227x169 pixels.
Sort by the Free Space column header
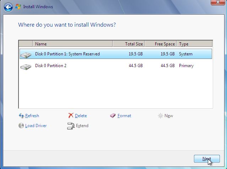click(x=160, y=44)
